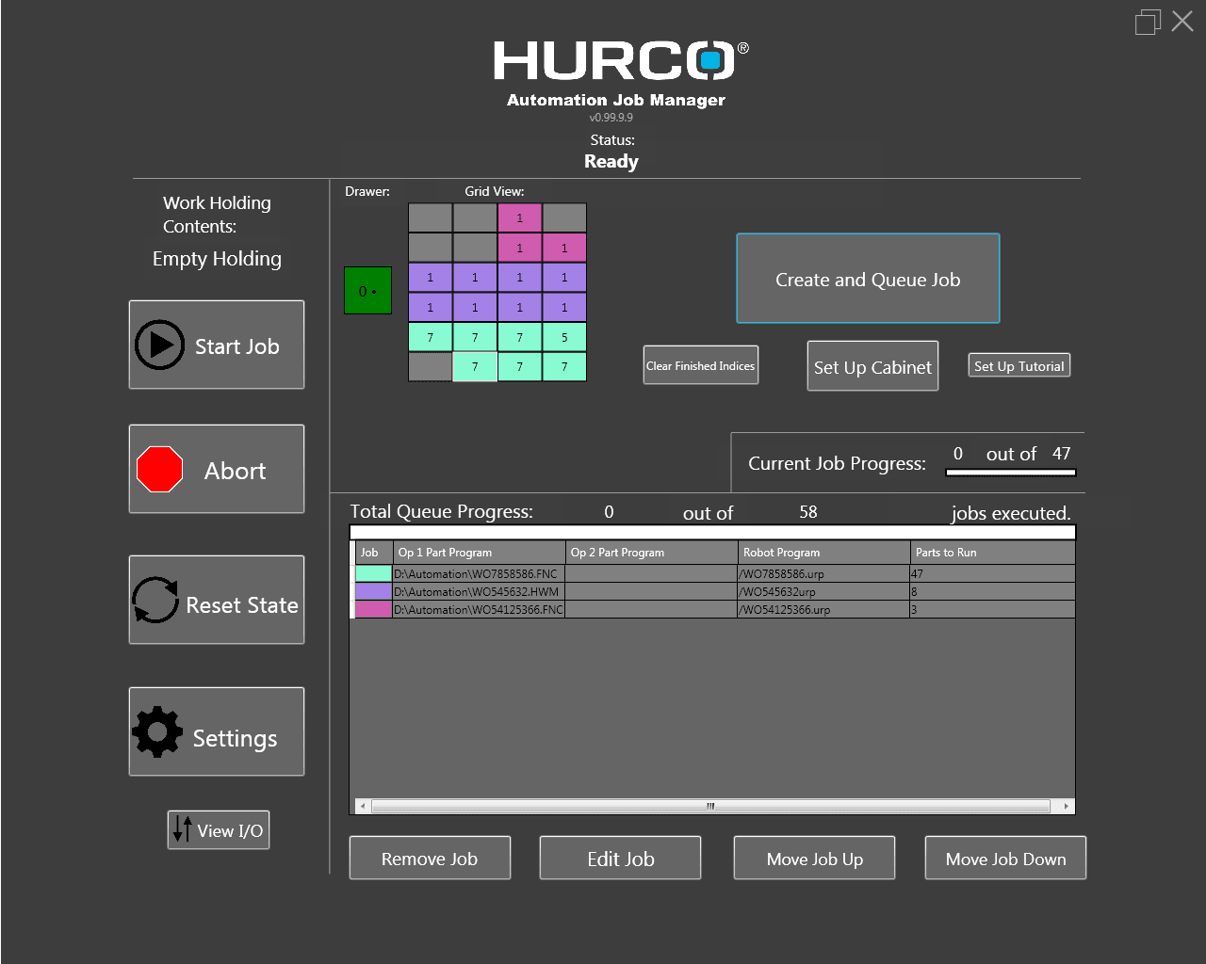Select the pink cell in the top grid row

click(x=519, y=217)
